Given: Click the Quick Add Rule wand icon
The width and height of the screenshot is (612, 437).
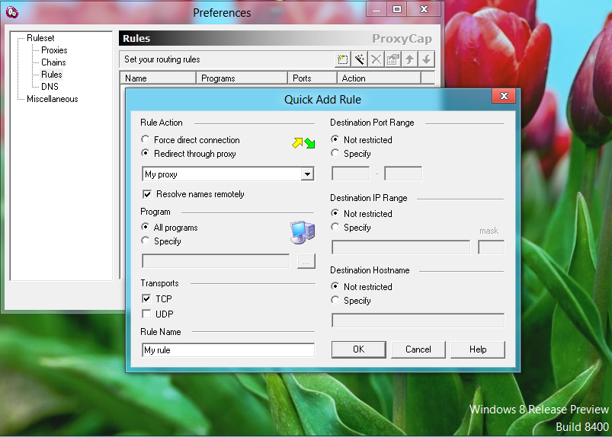Looking at the screenshot, I should [360, 59].
